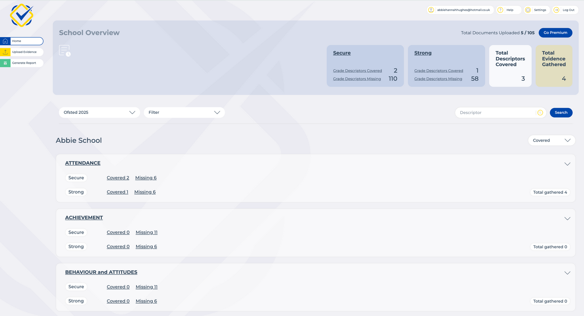This screenshot has width=584, height=316.
Task: Toggle the Strong badge under ACHIEVEMENT
Action: 76,246
